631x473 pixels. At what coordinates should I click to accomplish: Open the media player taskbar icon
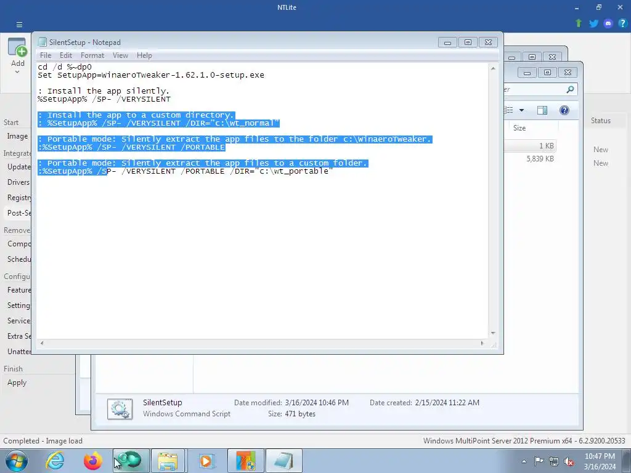[207, 461]
